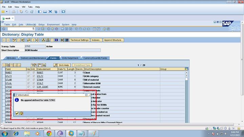Screen dimensions: 244x137
Task: Toggle Initial values checkbox for STLTY field
Action: pos(34,76)
